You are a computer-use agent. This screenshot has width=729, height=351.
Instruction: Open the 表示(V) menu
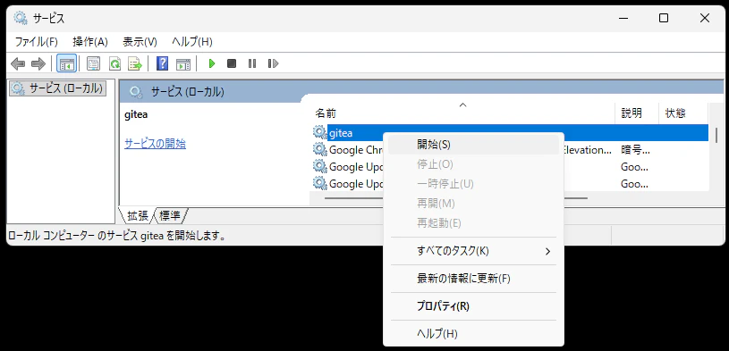pyautogui.click(x=140, y=42)
